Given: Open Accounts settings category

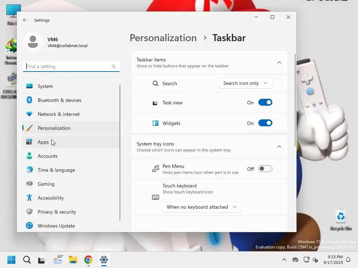Looking at the screenshot, I should 71,156.
